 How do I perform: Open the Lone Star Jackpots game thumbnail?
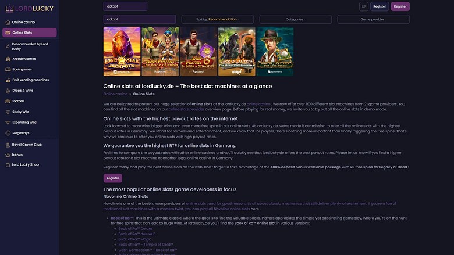[x=122, y=51]
